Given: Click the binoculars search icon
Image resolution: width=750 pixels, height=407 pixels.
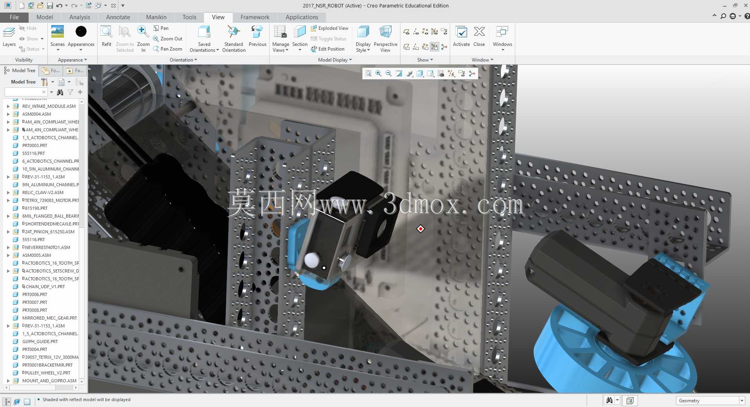Looking at the screenshot, I should coord(60,92).
